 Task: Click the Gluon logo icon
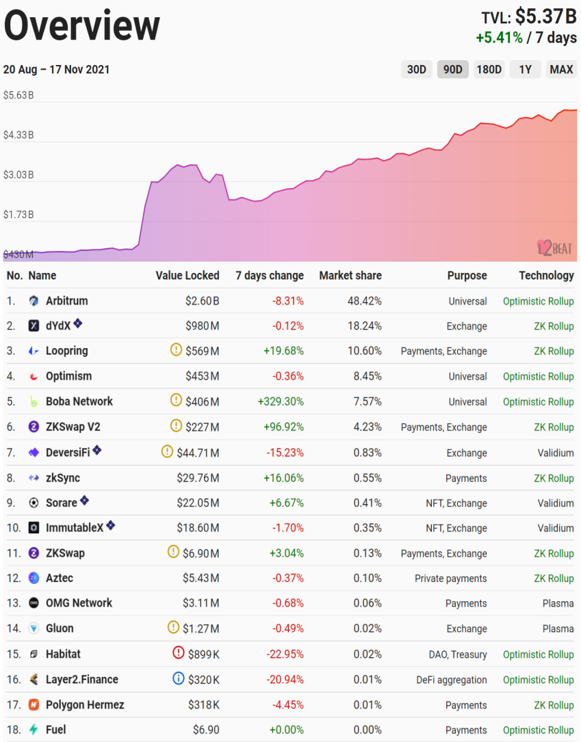(x=34, y=628)
